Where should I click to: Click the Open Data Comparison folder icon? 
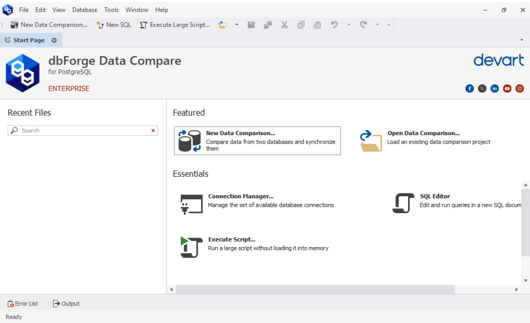371,141
